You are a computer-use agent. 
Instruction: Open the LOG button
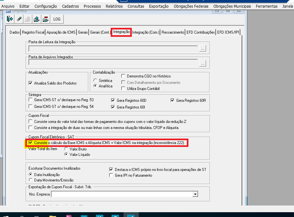coord(57,19)
